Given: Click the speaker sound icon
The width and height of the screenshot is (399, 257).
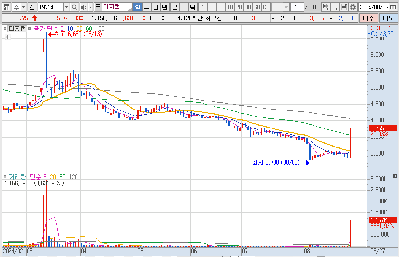Looking at the screenshot, I should tap(84, 7).
